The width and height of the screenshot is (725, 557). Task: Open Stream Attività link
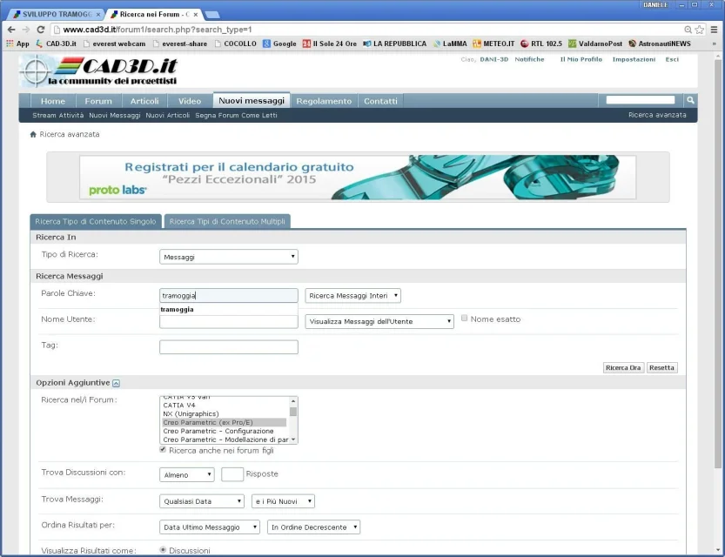click(x=57, y=115)
